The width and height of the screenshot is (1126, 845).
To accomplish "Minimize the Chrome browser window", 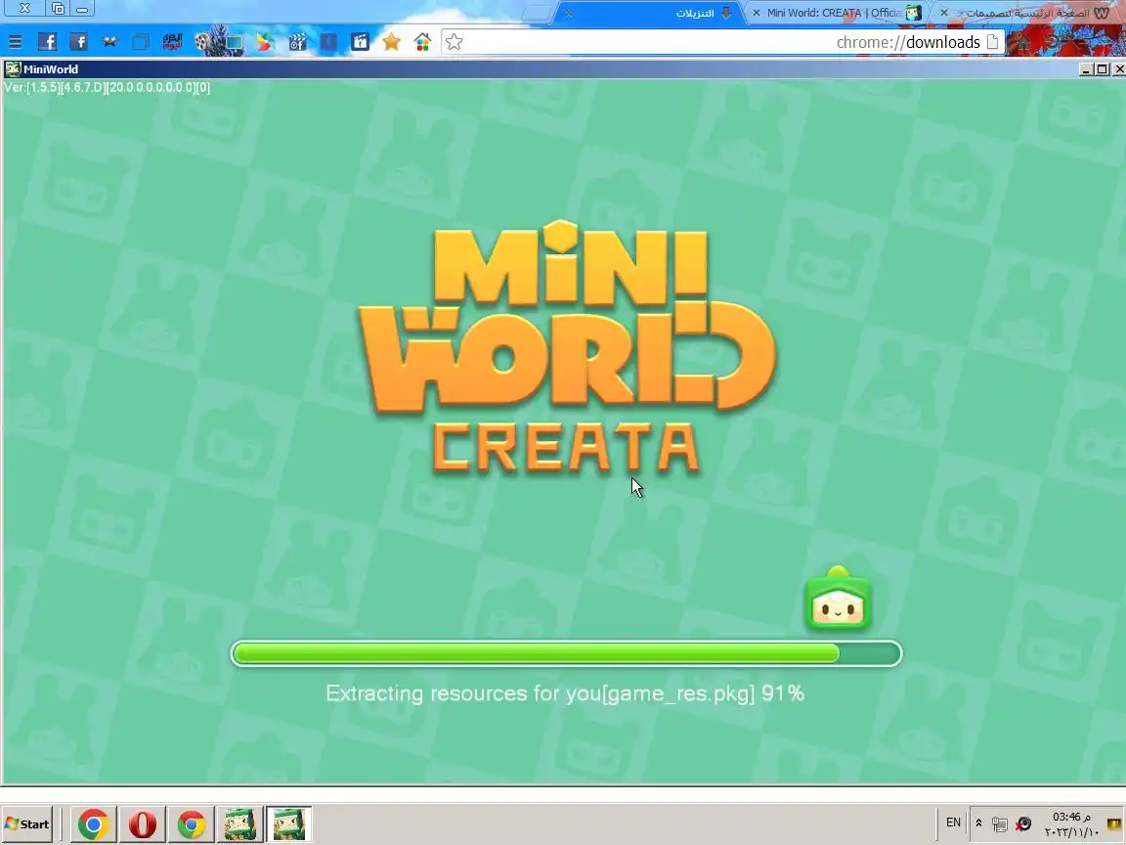I will (x=82, y=9).
